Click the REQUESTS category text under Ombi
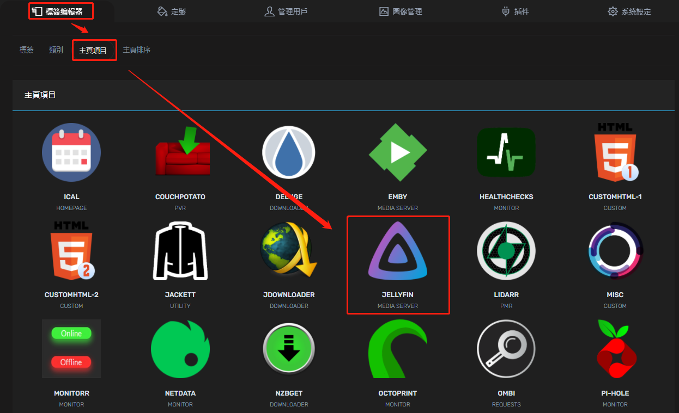 click(506, 404)
